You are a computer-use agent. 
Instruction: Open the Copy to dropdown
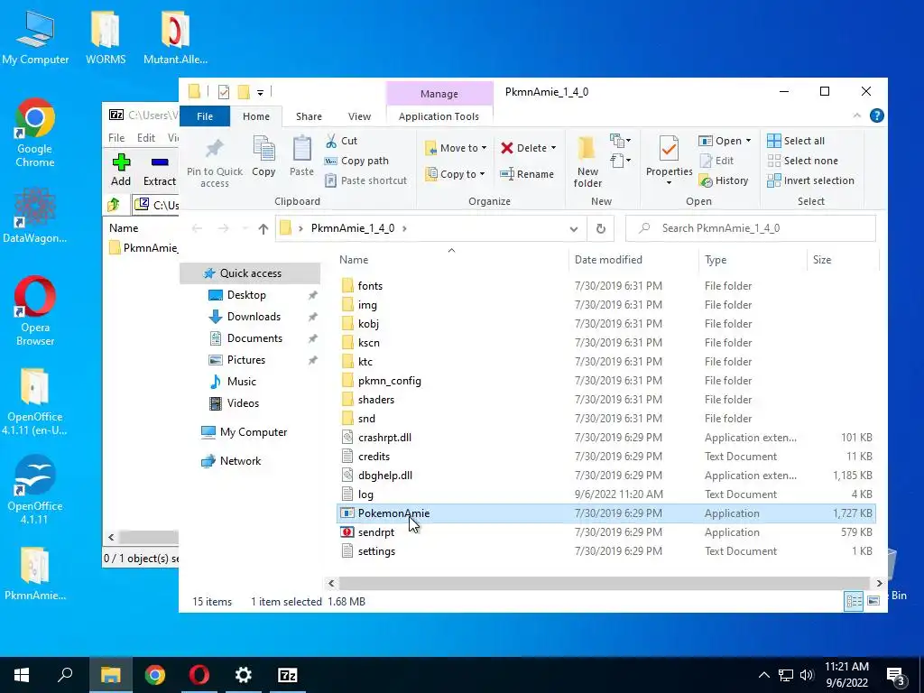click(x=455, y=174)
